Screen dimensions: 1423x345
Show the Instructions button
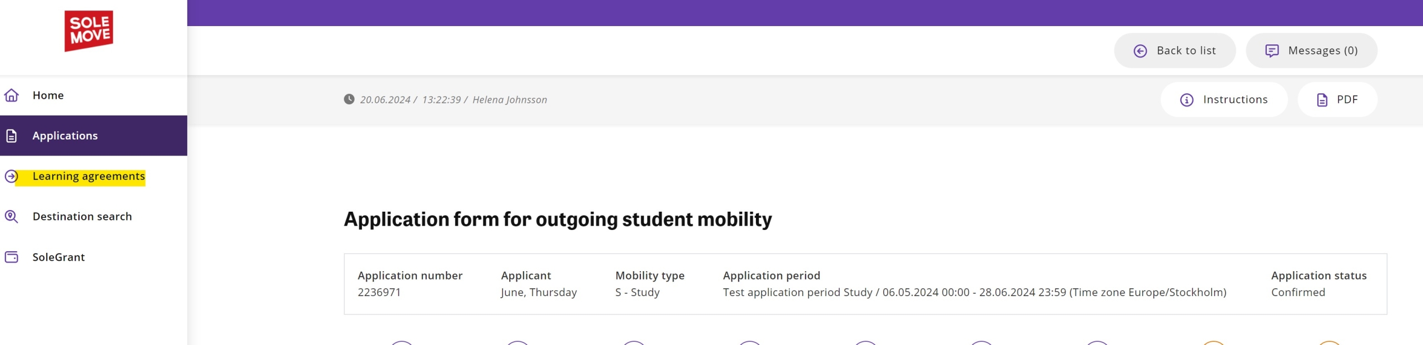pos(1224,99)
